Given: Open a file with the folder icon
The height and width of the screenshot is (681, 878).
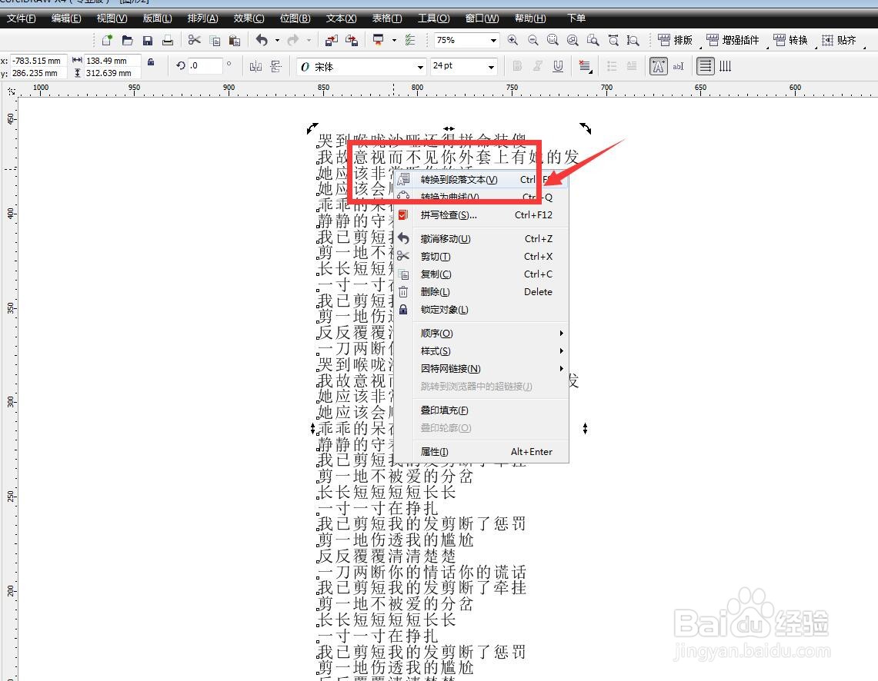Looking at the screenshot, I should coord(128,40).
